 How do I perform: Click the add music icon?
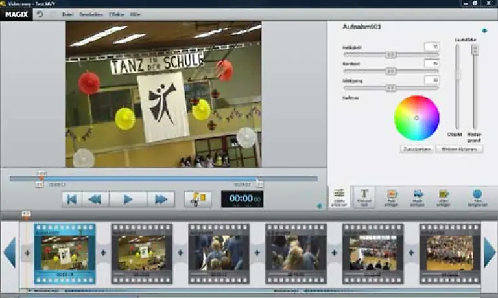point(418,196)
